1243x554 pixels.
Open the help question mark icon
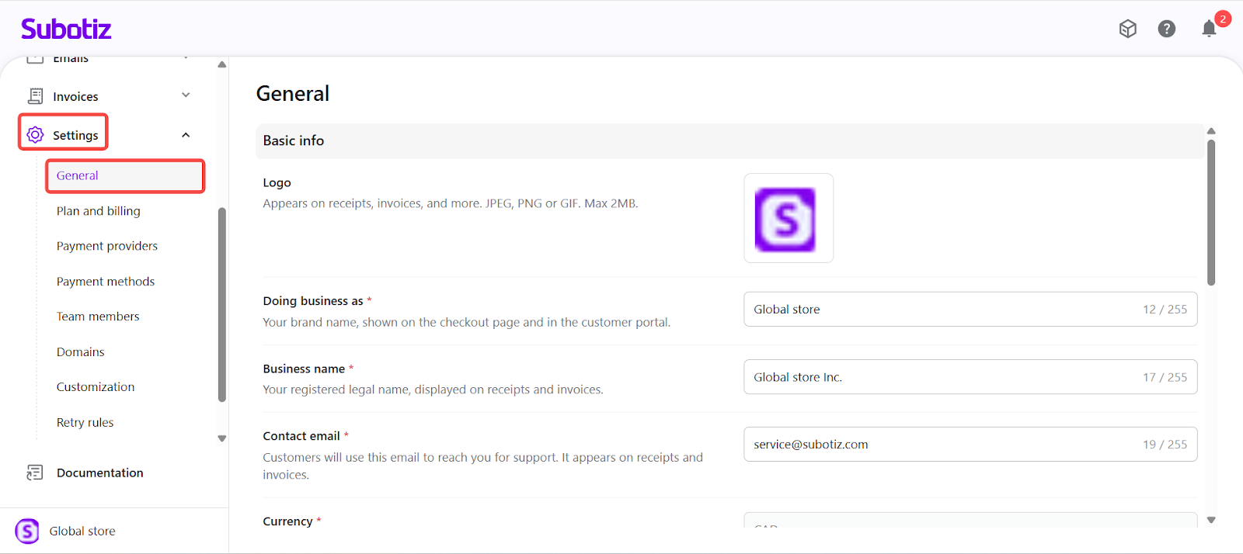1166,29
